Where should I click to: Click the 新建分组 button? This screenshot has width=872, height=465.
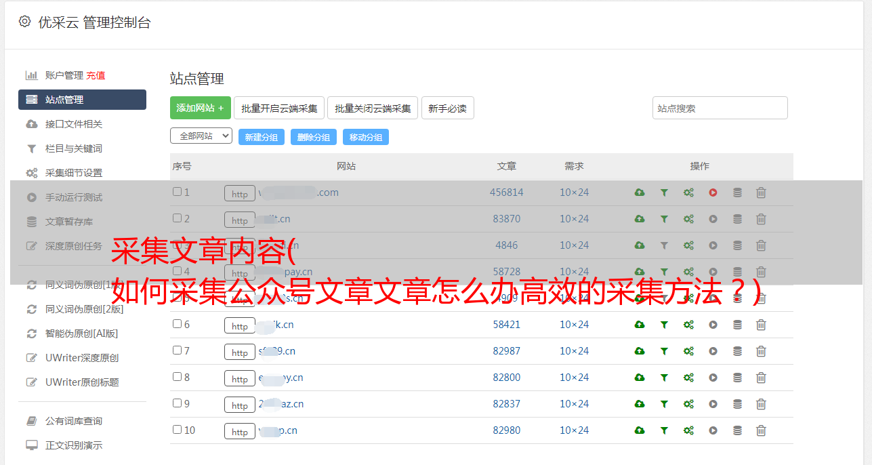(262, 137)
